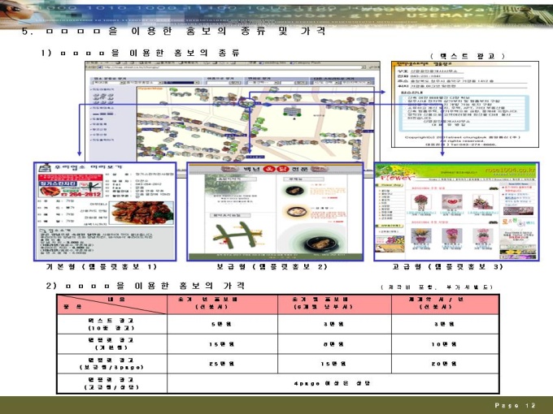Click the Flower shop sidebar menu header

click(390, 184)
